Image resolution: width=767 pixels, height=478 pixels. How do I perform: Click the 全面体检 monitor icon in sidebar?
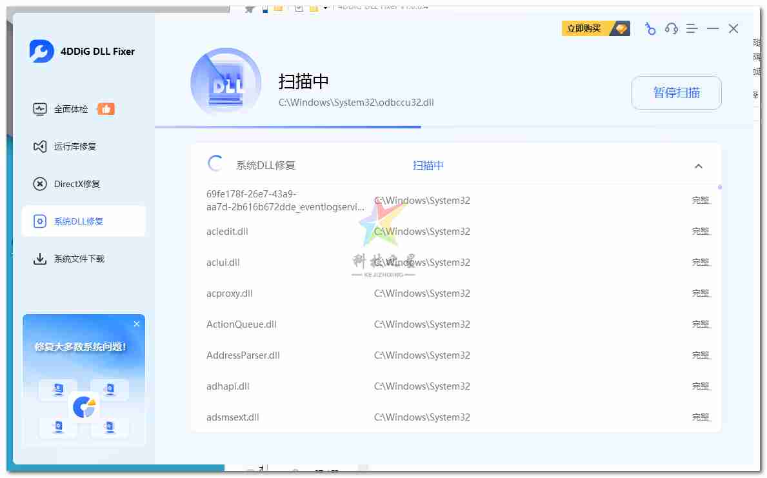(x=40, y=109)
